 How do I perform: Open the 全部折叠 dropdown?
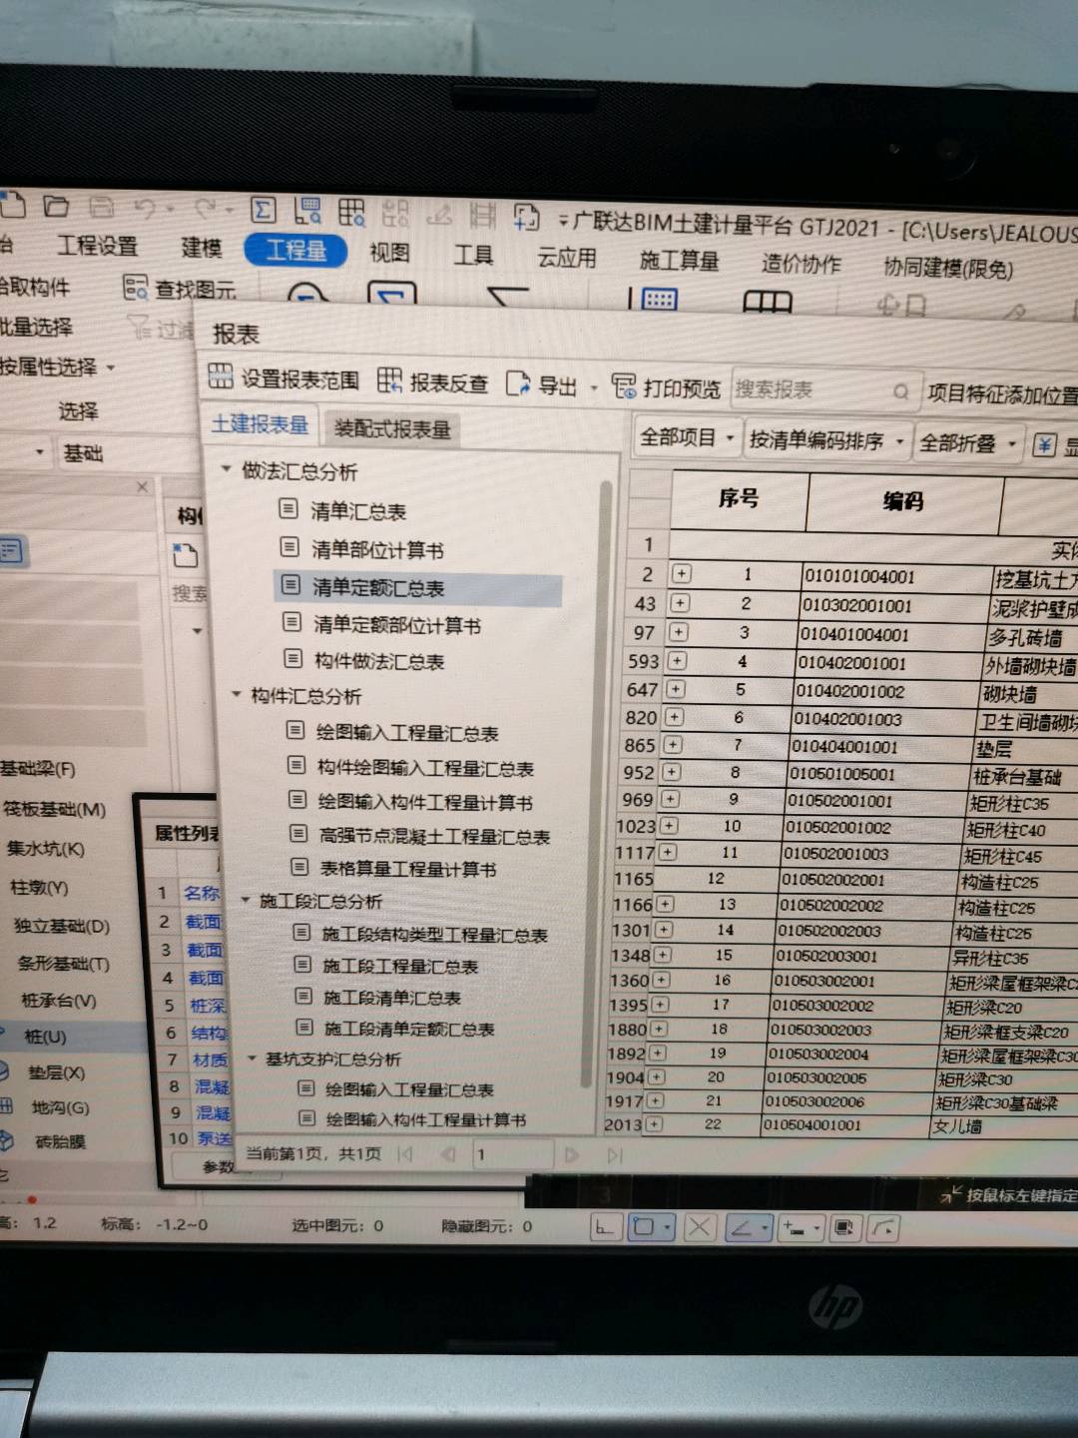(967, 443)
